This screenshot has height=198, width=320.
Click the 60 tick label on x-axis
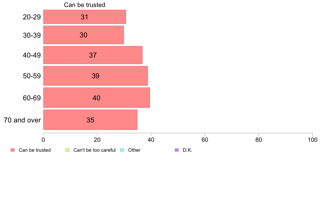205,140
